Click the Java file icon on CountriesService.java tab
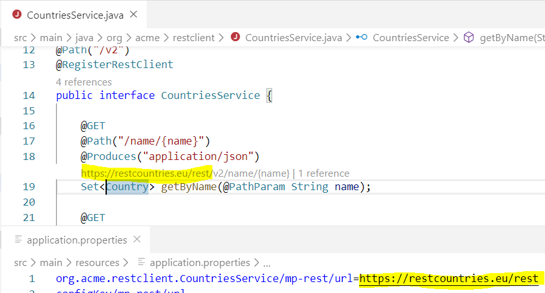The height and width of the screenshot is (293, 545). (17, 15)
